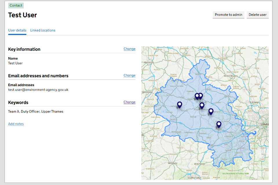This screenshot has width=278, height=185.
Task: Click the left pin of the overlapping pair near Witney
Action: click(x=197, y=96)
